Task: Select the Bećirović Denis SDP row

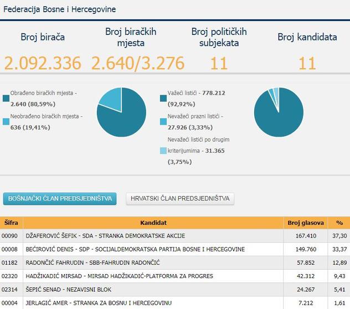Action: [135, 249]
